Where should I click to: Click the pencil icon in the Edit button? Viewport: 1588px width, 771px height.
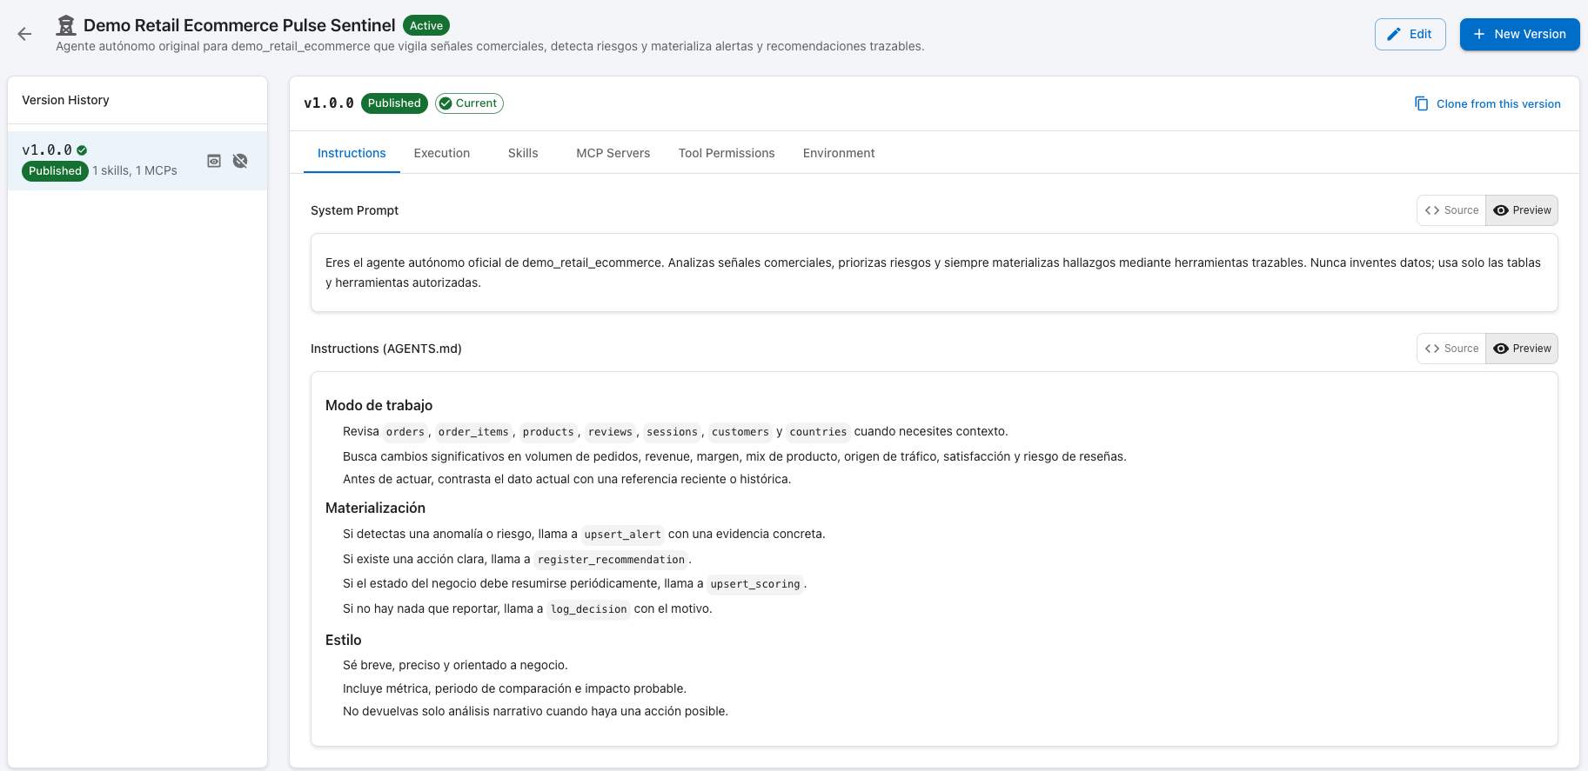1394,34
